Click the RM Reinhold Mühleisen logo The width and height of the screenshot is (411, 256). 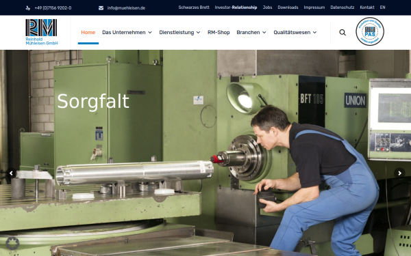pos(41,32)
